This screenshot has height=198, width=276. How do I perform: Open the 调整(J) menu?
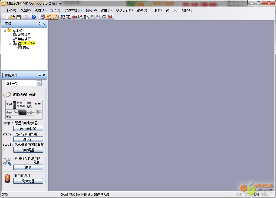pyautogui.click(x=142, y=10)
